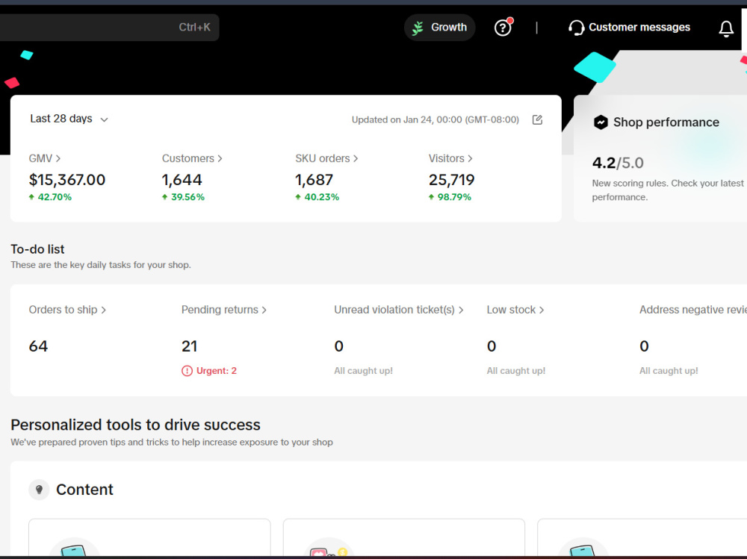747x559 pixels.
Task: Expand Customers details
Action: 192,158
